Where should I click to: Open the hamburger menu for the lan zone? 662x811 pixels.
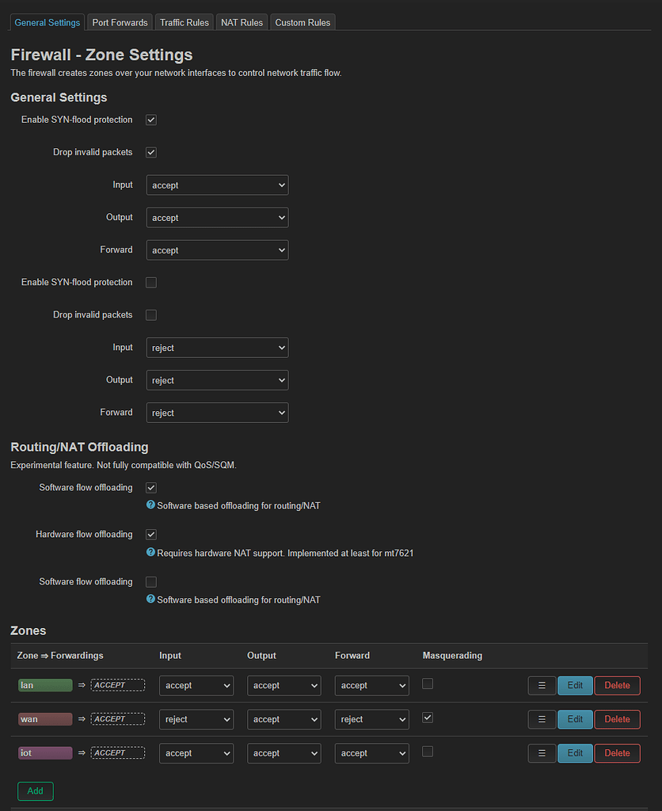(x=542, y=685)
